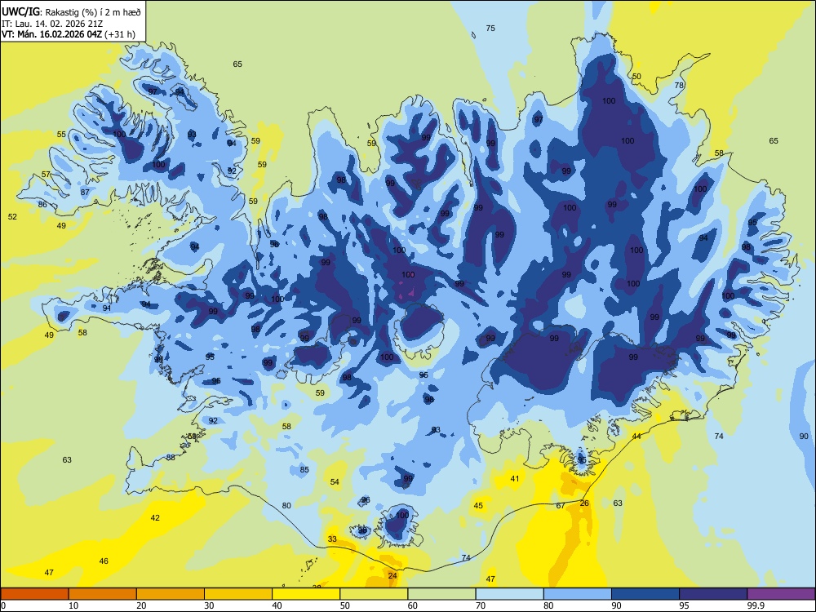Image resolution: width=816 pixels, height=612 pixels.
Task: Click the legend label '0'
Action: (3, 605)
